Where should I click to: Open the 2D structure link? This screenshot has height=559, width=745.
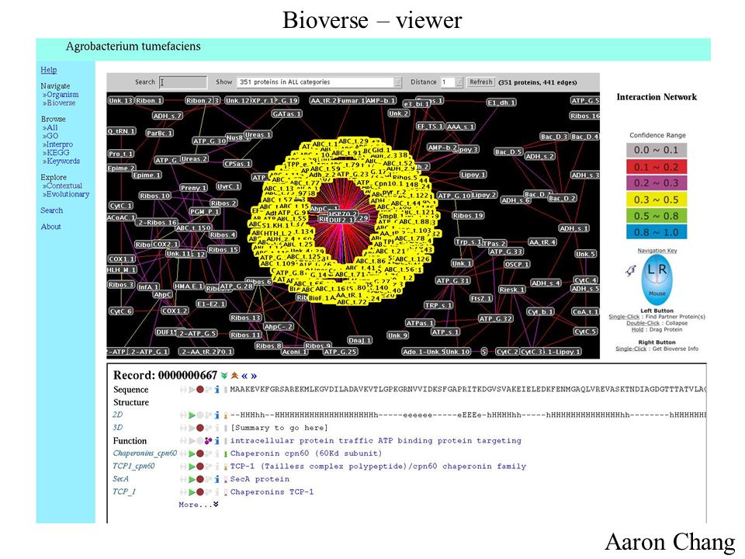coord(117,415)
